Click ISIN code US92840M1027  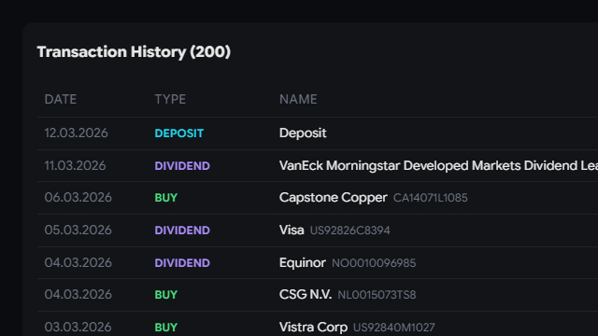tap(394, 328)
